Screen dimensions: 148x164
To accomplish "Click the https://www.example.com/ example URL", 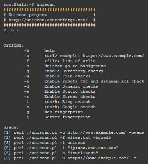I will click(113, 56).
